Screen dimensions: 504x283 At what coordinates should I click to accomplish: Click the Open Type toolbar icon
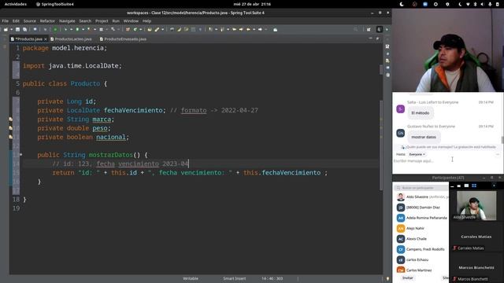[150, 30]
